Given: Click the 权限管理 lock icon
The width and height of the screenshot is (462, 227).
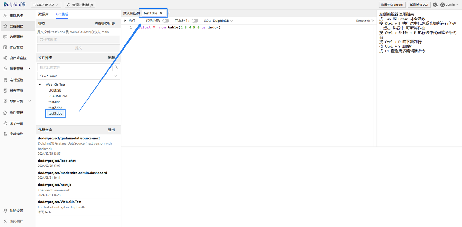Looking at the screenshot, I should pyautogui.click(x=5, y=69).
